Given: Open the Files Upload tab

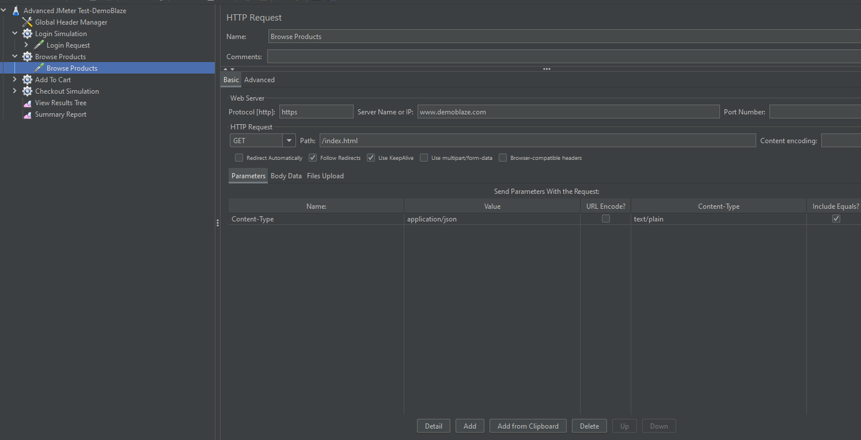Looking at the screenshot, I should [x=325, y=176].
